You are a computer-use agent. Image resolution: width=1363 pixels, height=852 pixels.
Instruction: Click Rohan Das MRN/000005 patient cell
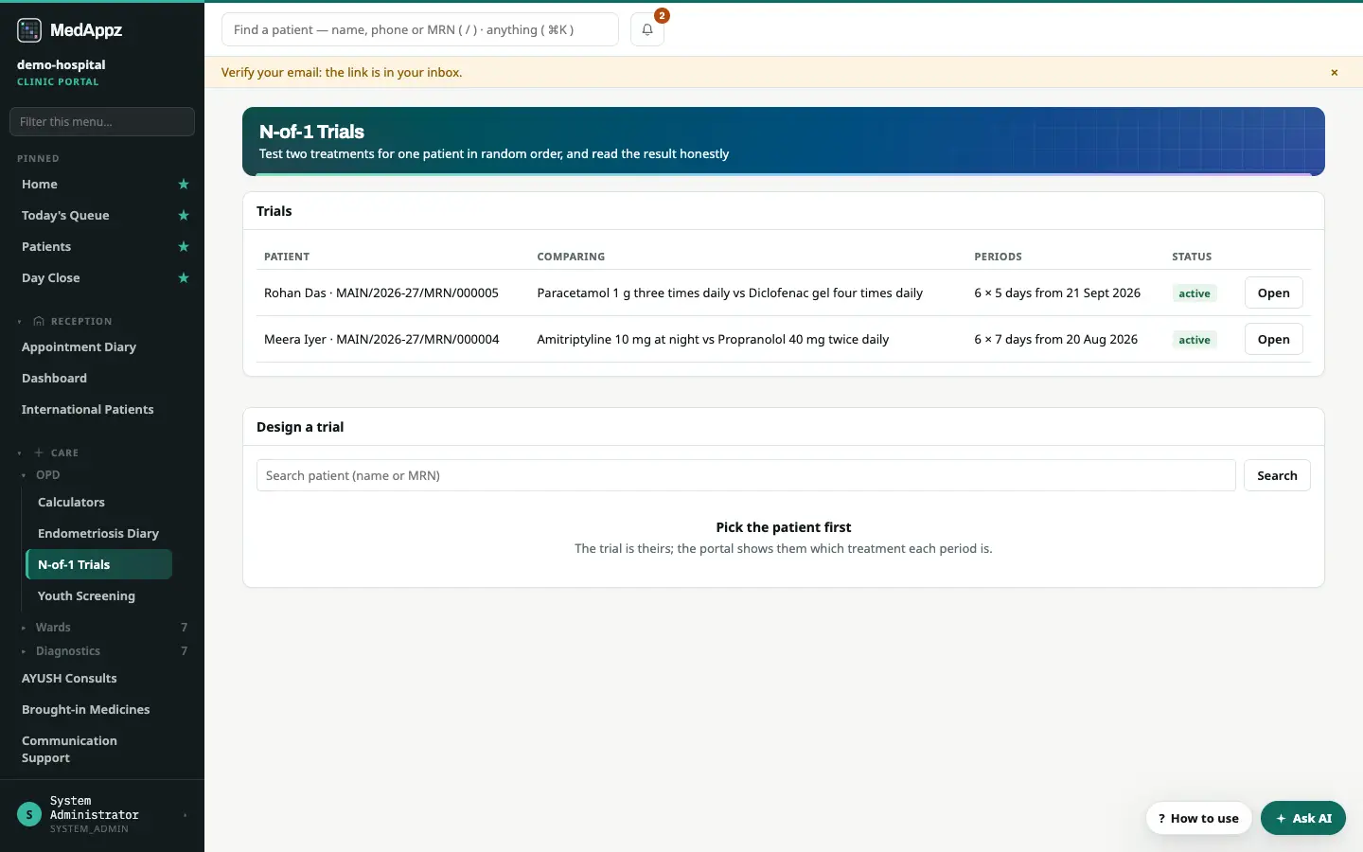(381, 293)
